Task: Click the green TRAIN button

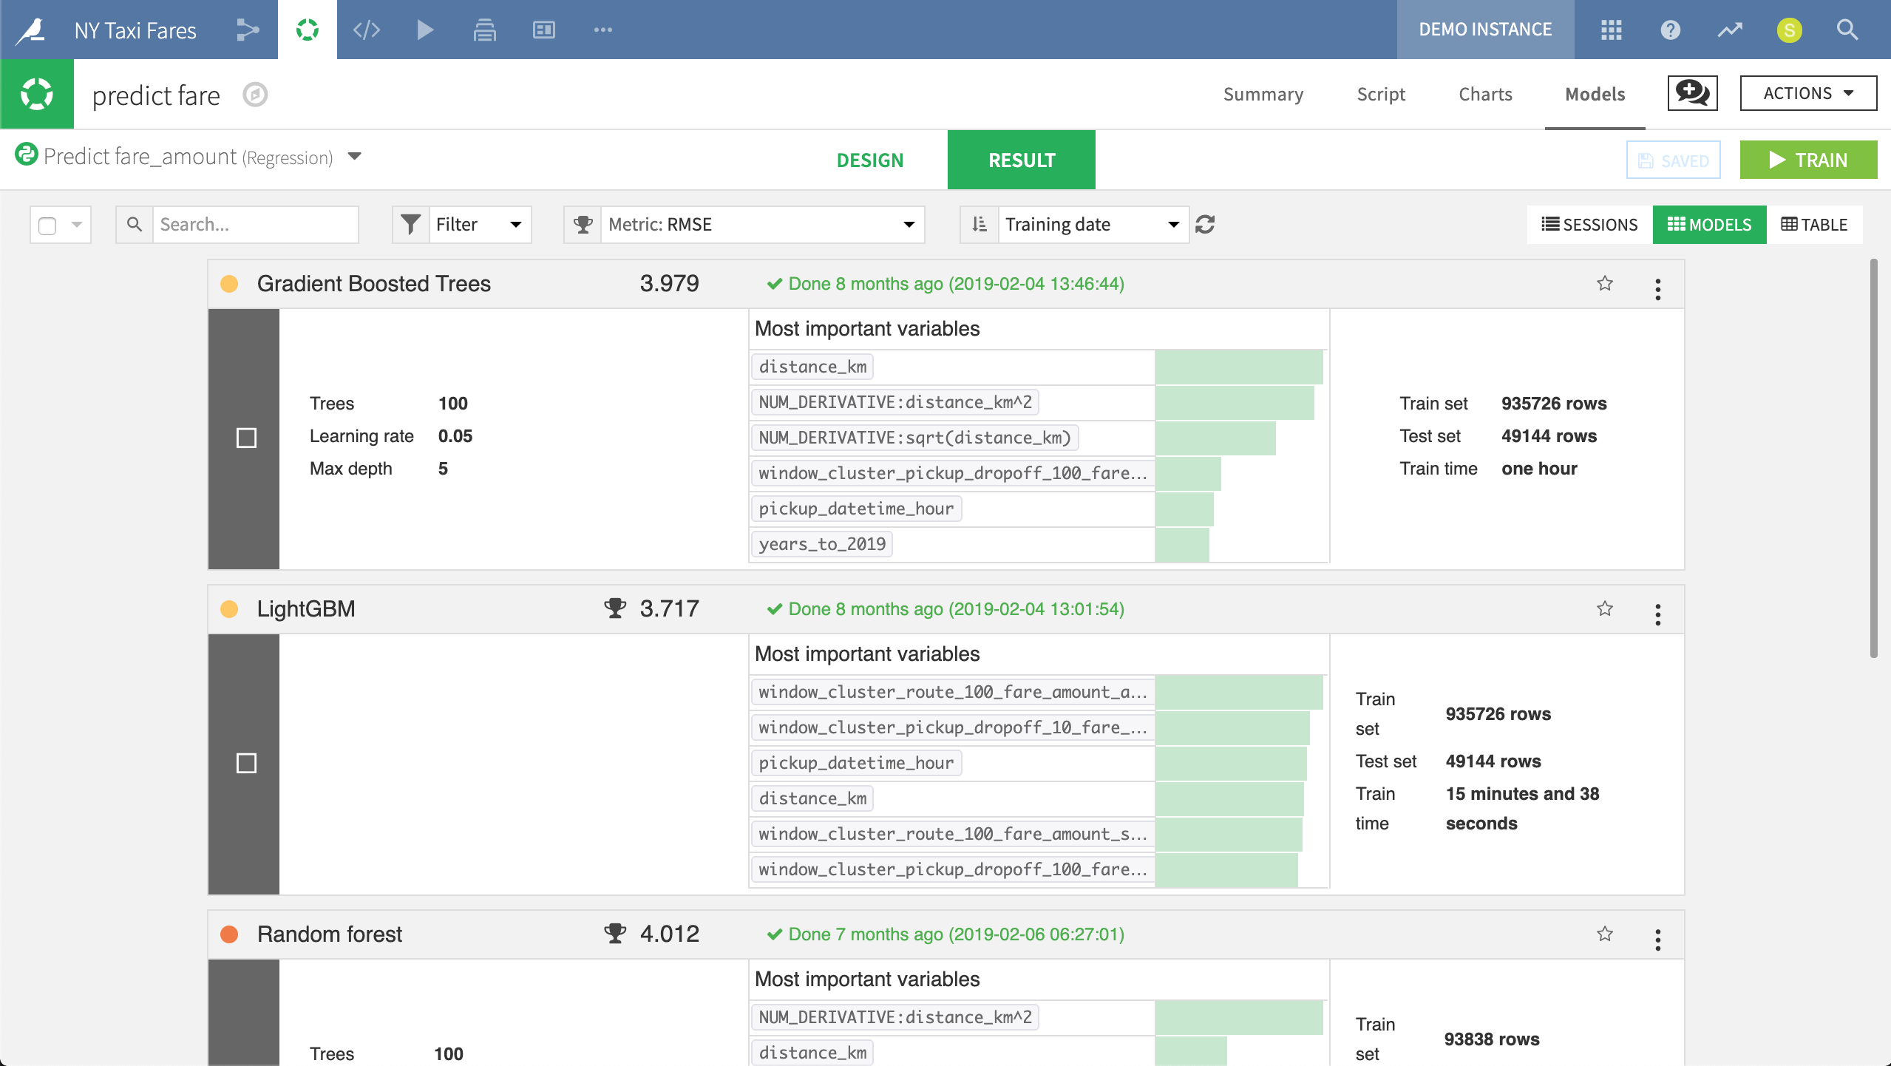Action: 1808,160
